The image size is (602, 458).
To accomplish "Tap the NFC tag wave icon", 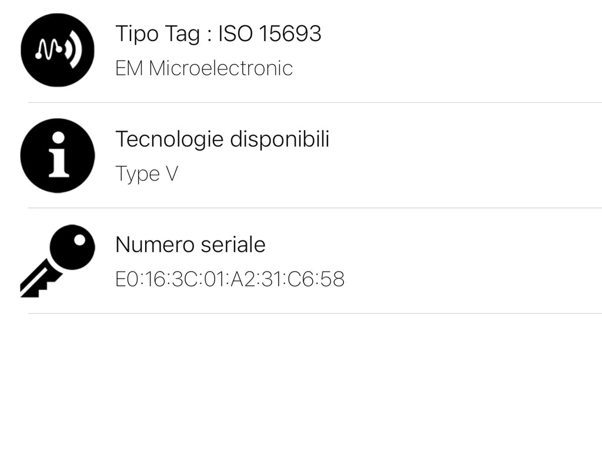I will click(x=57, y=50).
